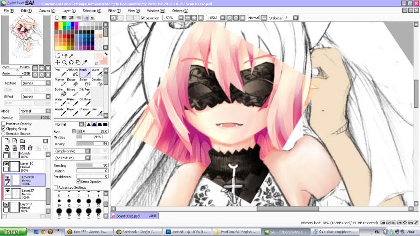
Task: Select the Blur tool
Action: click(97, 112)
